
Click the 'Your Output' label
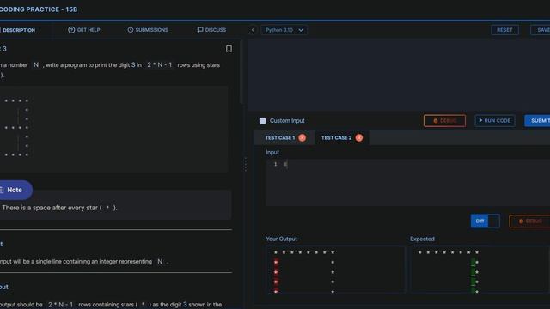click(281, 239)
